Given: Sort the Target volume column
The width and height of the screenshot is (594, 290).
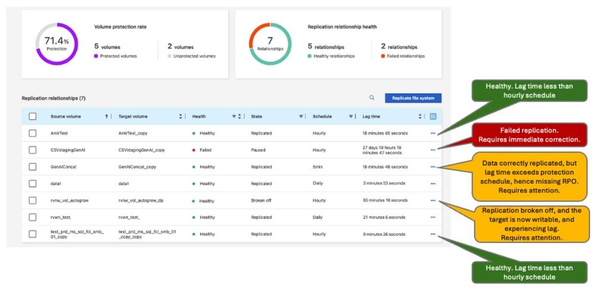Looking at the screenshot, I should (x=181, y=116).
